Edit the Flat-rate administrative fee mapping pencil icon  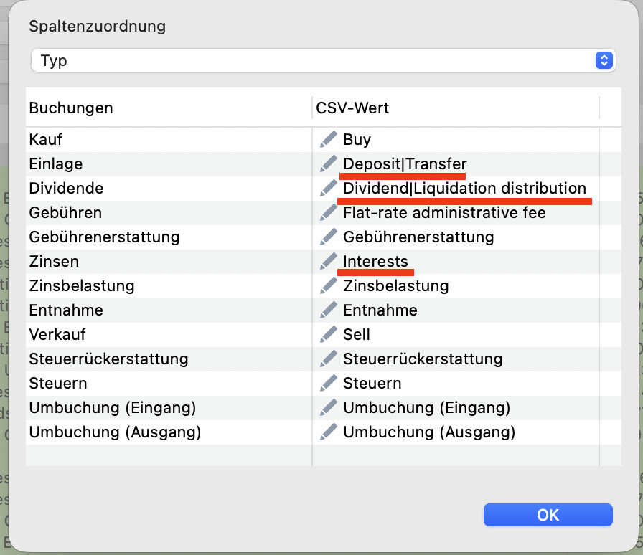click(329, 213)
